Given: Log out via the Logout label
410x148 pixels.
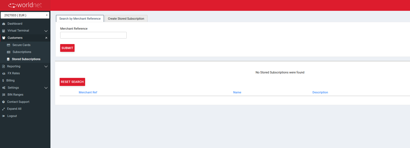Looking at the screenshot, I should point(12,116).
